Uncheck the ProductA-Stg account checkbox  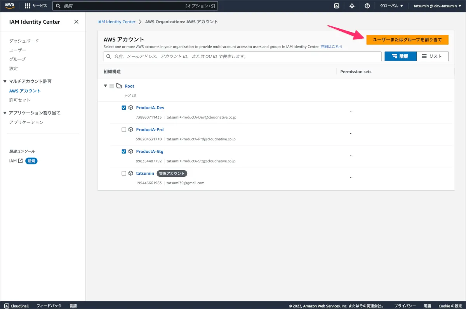pos(124,152)
